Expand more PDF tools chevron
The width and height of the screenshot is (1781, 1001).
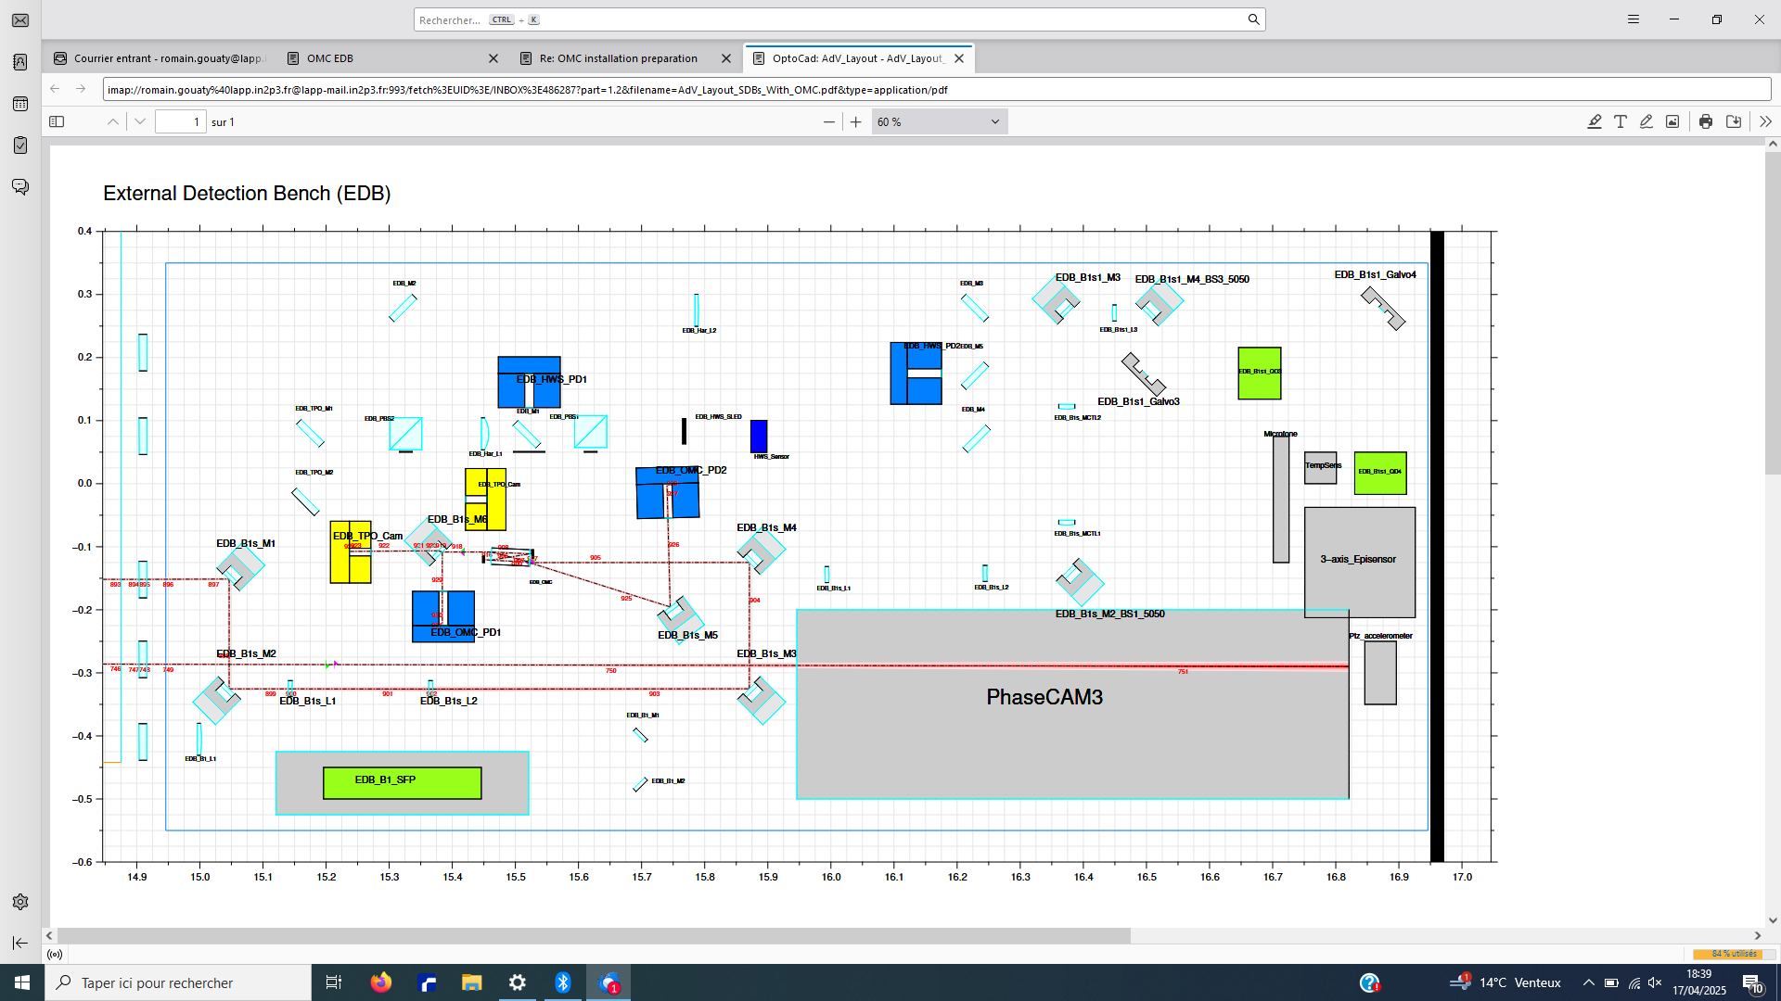point(1764,121)
